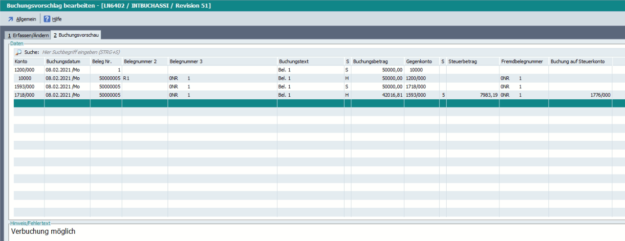Switch to the Erfassen/Ändern tab
Viewport: 625px width, 241px height.
tap(27, 35)
